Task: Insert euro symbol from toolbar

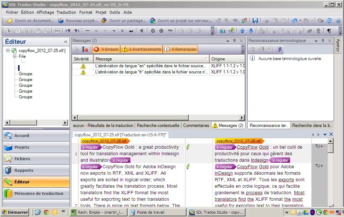Action: click(x=142, y=31)
